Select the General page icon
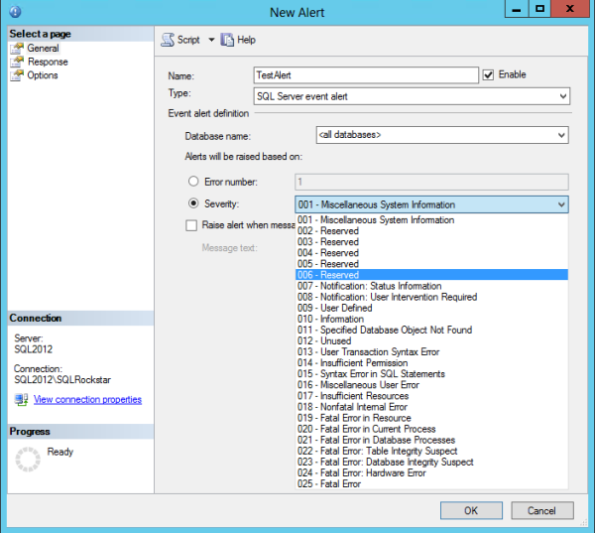 (17, 49)
